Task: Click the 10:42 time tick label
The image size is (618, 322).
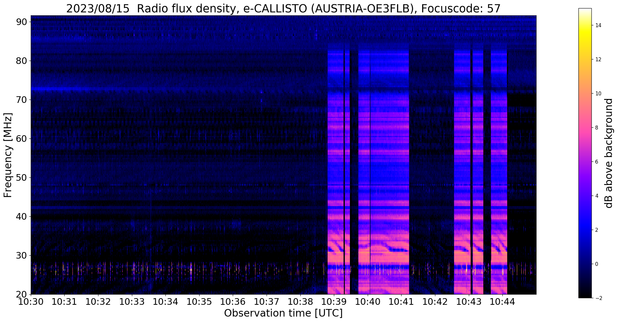Action: click(x=435, y=302)
